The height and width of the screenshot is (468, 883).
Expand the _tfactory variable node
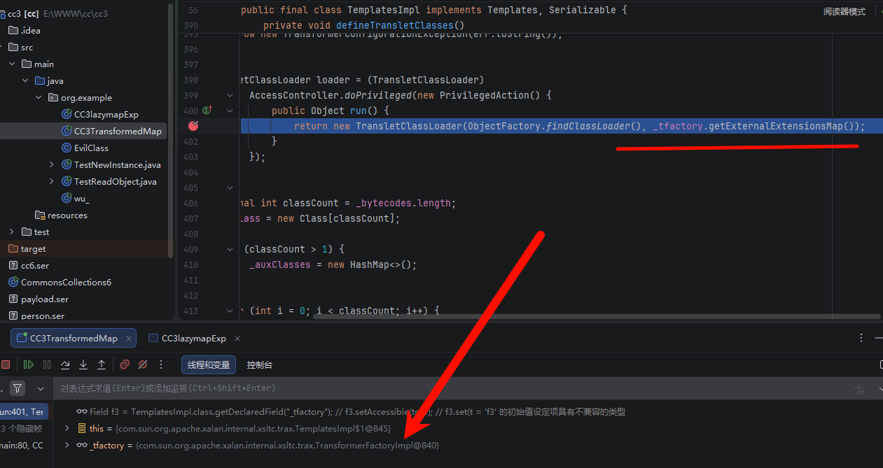click(x=67, y=445)
